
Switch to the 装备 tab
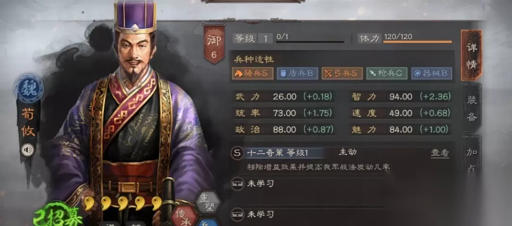pyautogui.click(x=471, y=108)
